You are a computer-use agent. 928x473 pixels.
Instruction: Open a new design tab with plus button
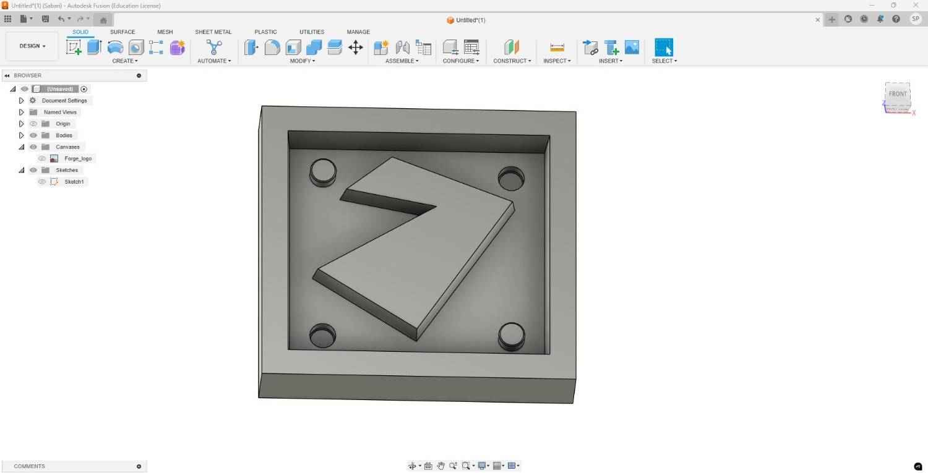click(x=832, y=19)
